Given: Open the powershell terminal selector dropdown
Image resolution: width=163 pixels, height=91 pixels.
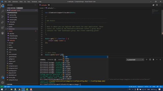Looking at the screenshot, I should 135,60.
